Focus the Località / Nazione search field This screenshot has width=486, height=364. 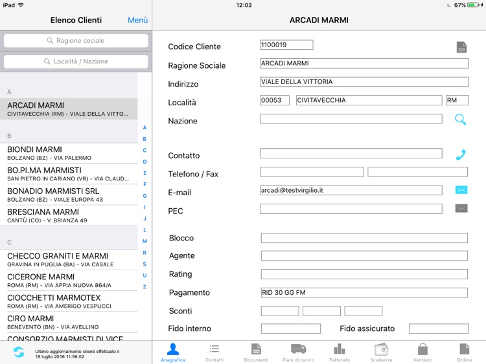[76, 61]
